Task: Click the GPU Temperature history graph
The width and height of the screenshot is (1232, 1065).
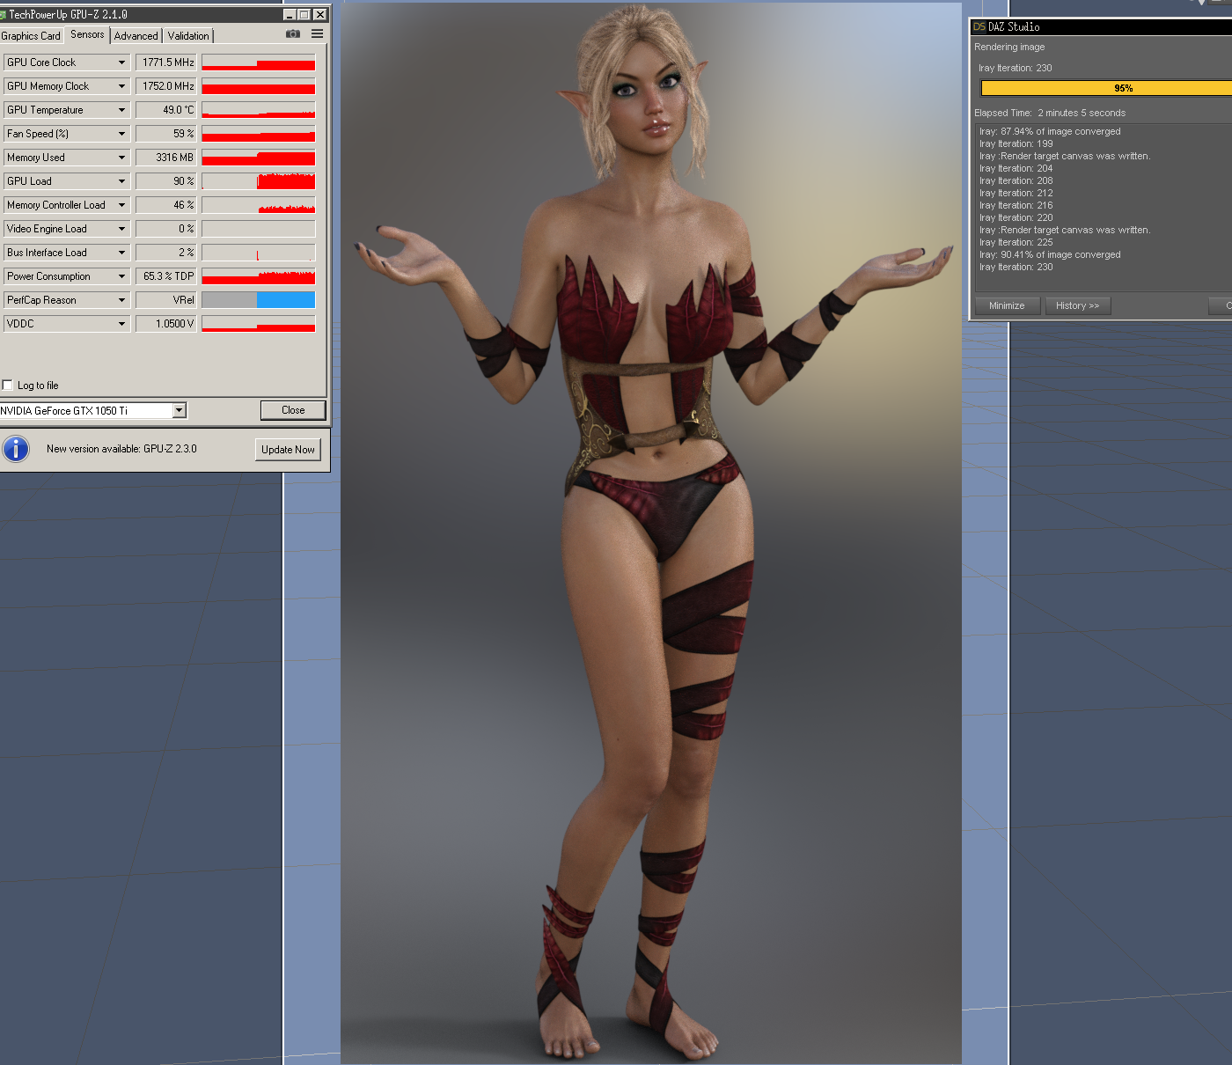Action: (x=259, y=110)
